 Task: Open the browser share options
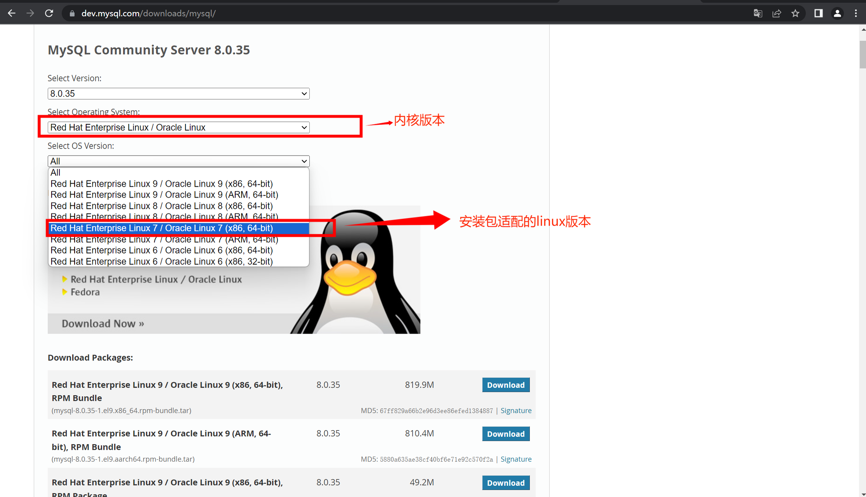(776, 13)
